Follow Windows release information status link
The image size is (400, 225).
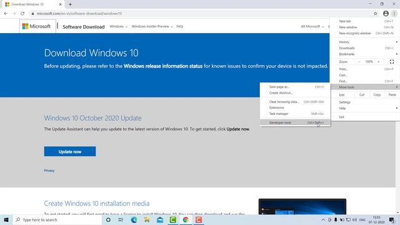click(163, 66)
